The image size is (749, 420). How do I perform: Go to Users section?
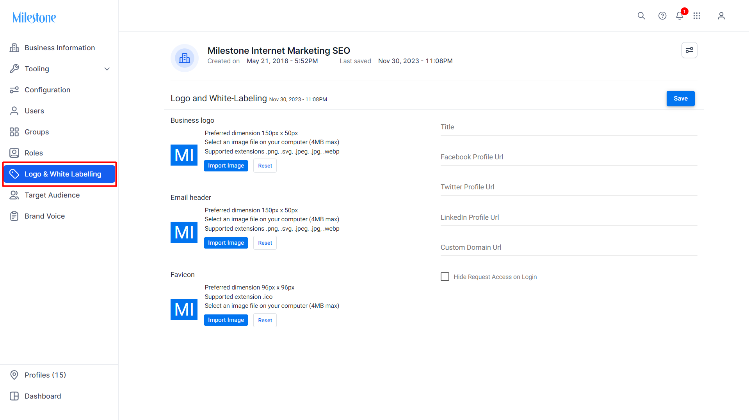tap(59, 111)
